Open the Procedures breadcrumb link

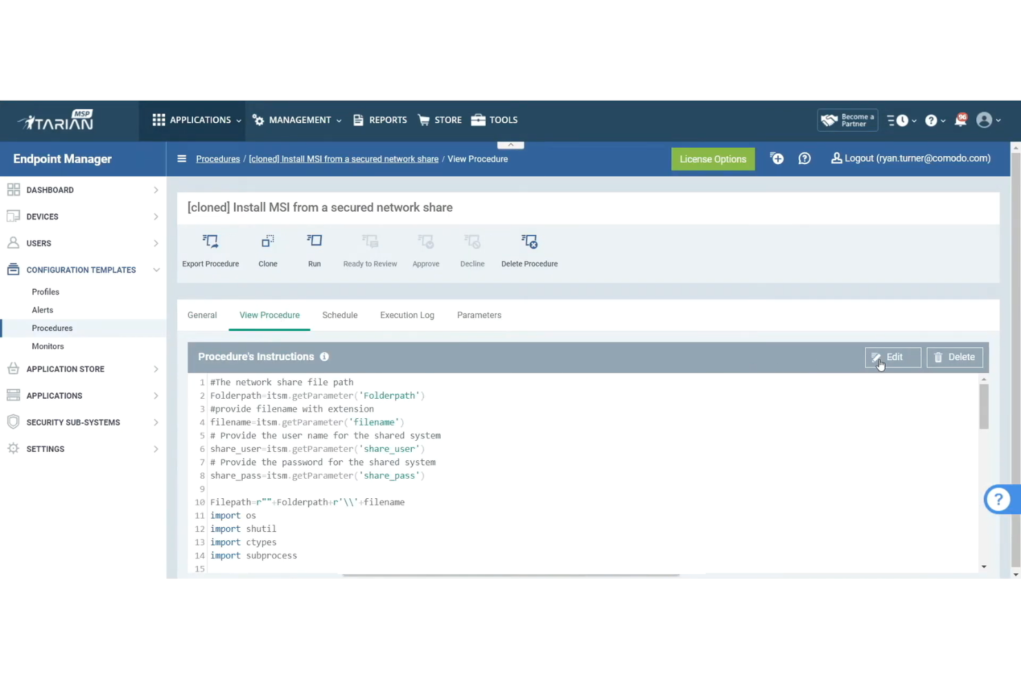[217, 159]
